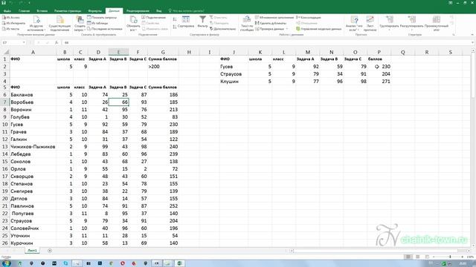Open Advanced filter (Дополнительно)
This screenshot has width=476, height=267.
[x=222, y=29]
